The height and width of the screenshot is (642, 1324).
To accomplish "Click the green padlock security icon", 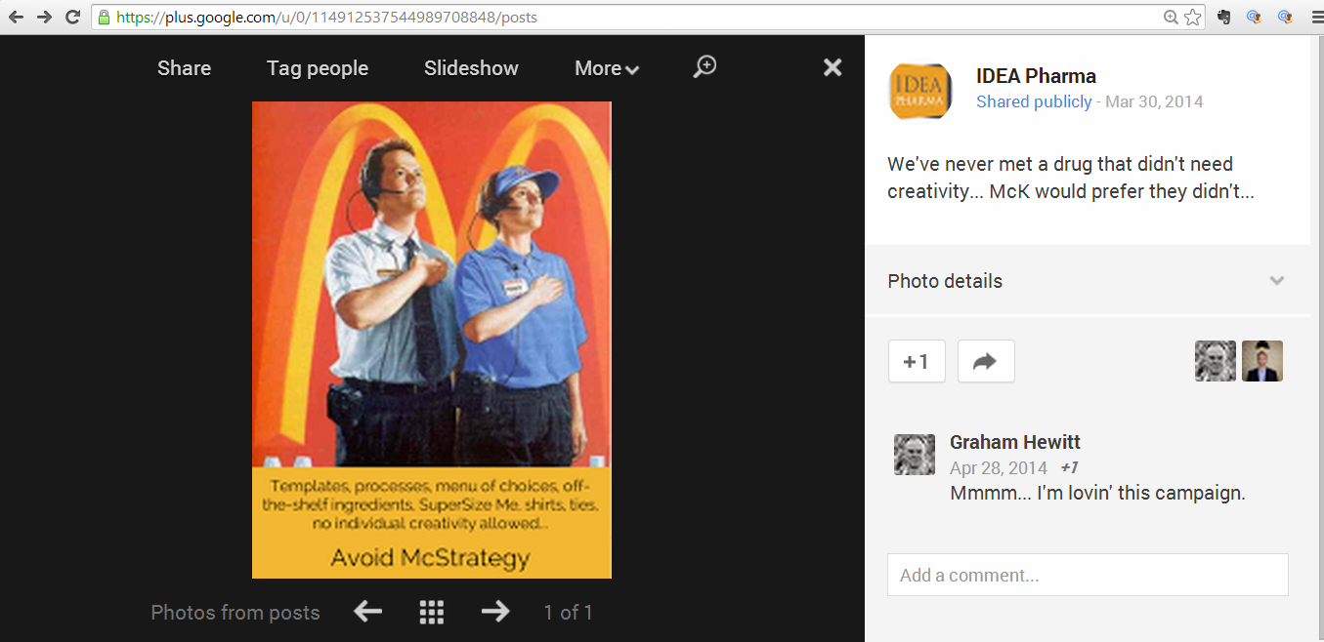I will point(104,18).
